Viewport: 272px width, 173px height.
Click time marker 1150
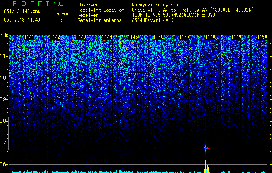262,37
